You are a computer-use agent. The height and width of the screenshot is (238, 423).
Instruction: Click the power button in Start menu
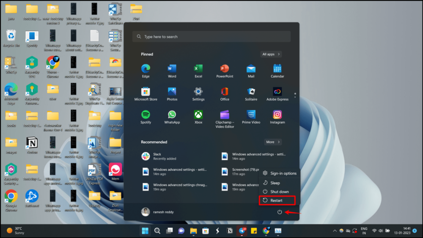[280, 212]
